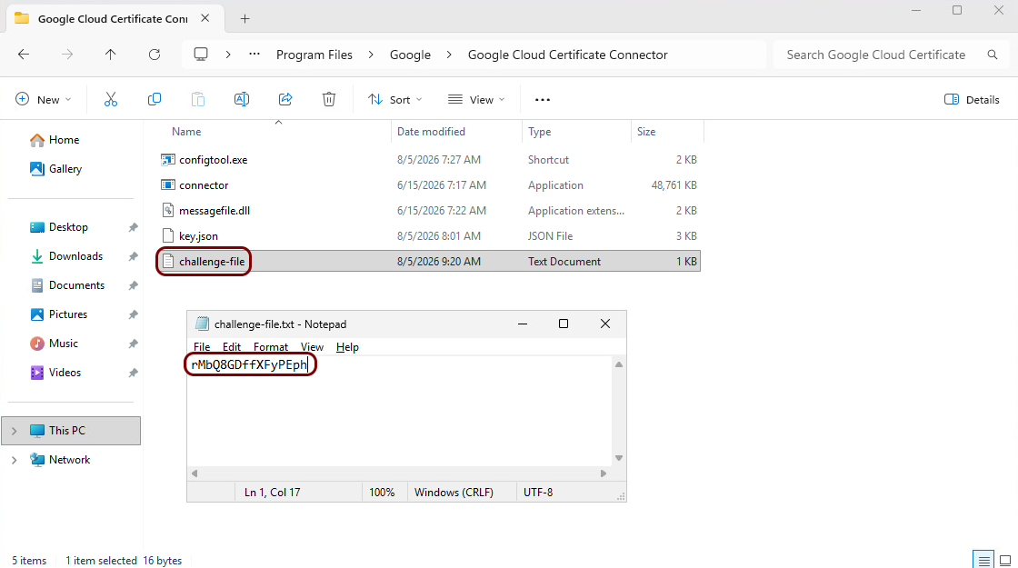Open Gallery in navigation pane
1018x568 pixels.
55,169
